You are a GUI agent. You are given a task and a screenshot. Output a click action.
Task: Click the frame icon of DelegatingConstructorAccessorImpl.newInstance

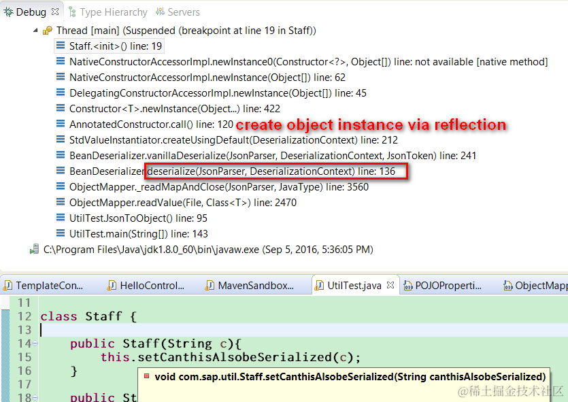point(61,93)
